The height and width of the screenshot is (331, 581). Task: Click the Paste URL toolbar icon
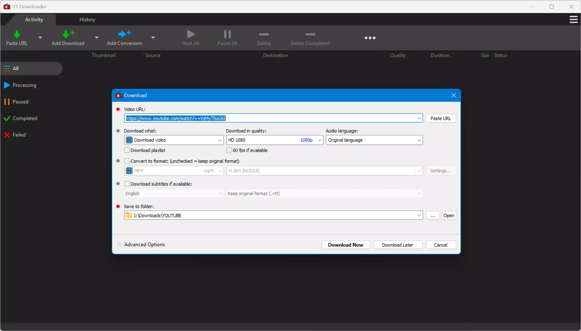[17, 34]
